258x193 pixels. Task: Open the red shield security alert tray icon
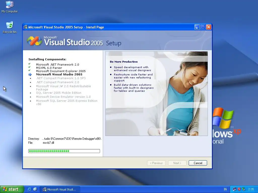(x=239, y=189)
